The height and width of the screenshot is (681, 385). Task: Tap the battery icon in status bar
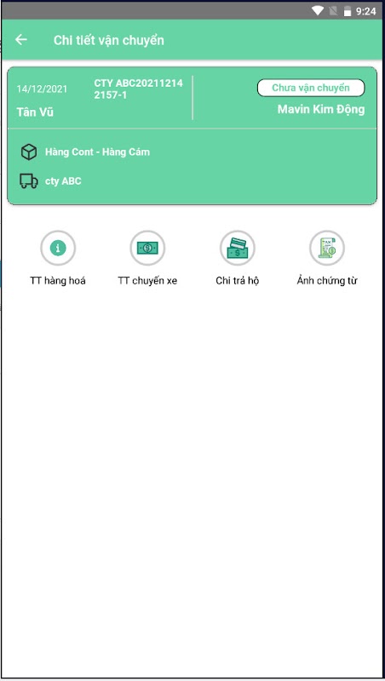[x=348, y=11]
